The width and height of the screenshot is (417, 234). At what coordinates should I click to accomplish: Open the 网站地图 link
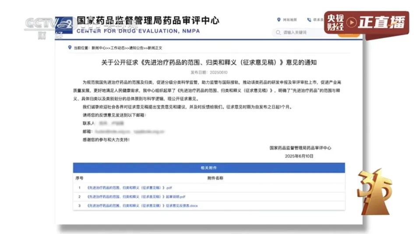290,20
